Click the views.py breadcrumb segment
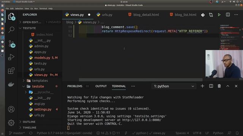243x136 pixels. pyautogui.click(x=90, y=22)
